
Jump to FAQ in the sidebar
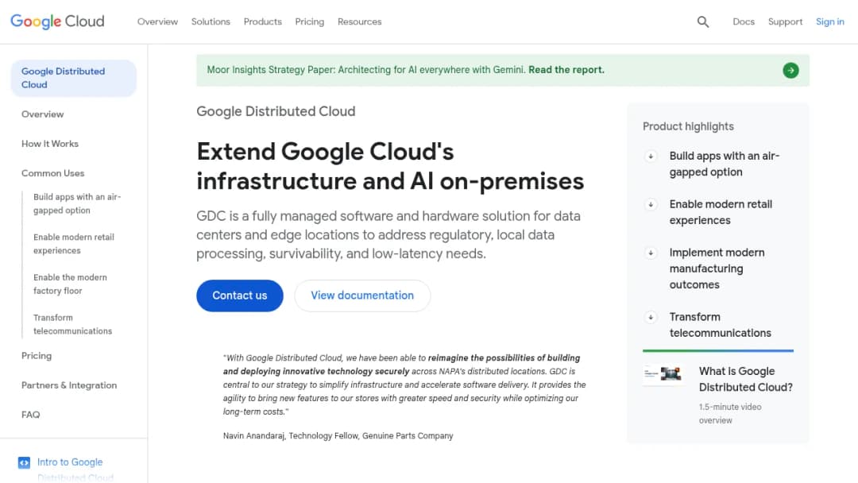(x=31, y=415)
